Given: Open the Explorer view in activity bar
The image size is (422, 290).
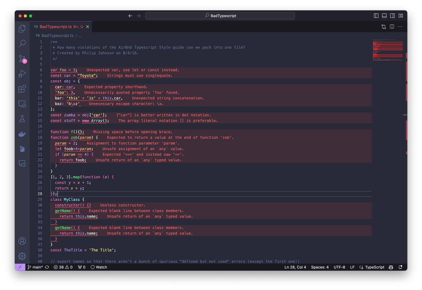Looking at the screenshot, I should [x=22, y=29].
